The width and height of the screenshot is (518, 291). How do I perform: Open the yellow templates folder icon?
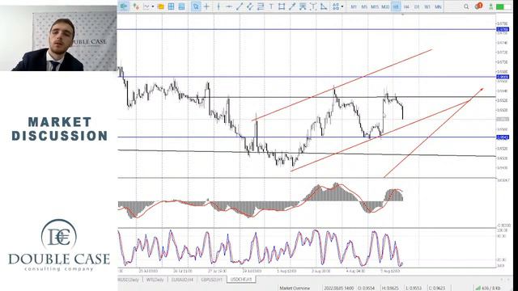[161, 6]
